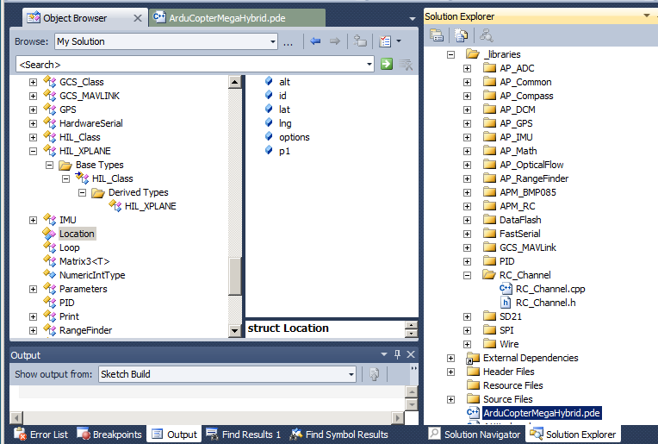Collapse the HIL_XPLANE tree node
The width and height of the screenshot is (658, 444).
pyautogui.click(x=34, y=151)
